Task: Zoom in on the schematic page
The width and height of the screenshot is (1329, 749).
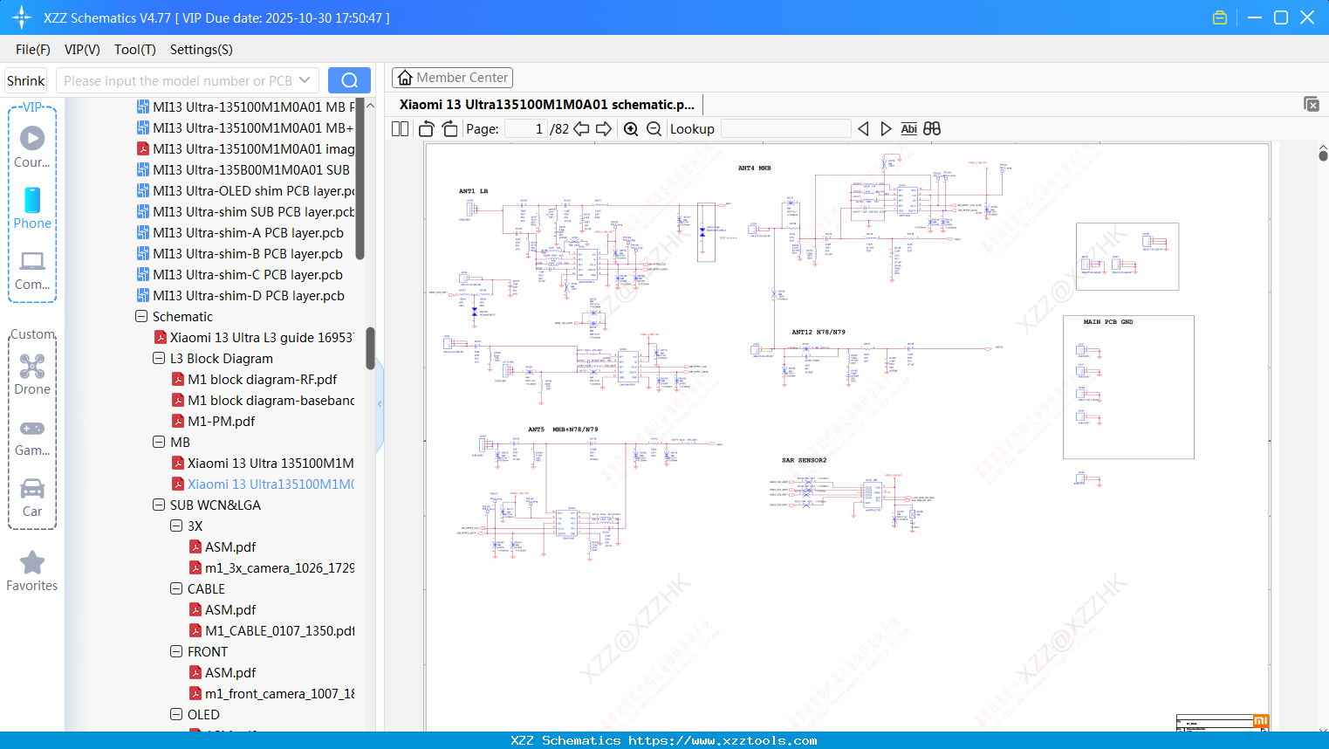Action: 630,128
